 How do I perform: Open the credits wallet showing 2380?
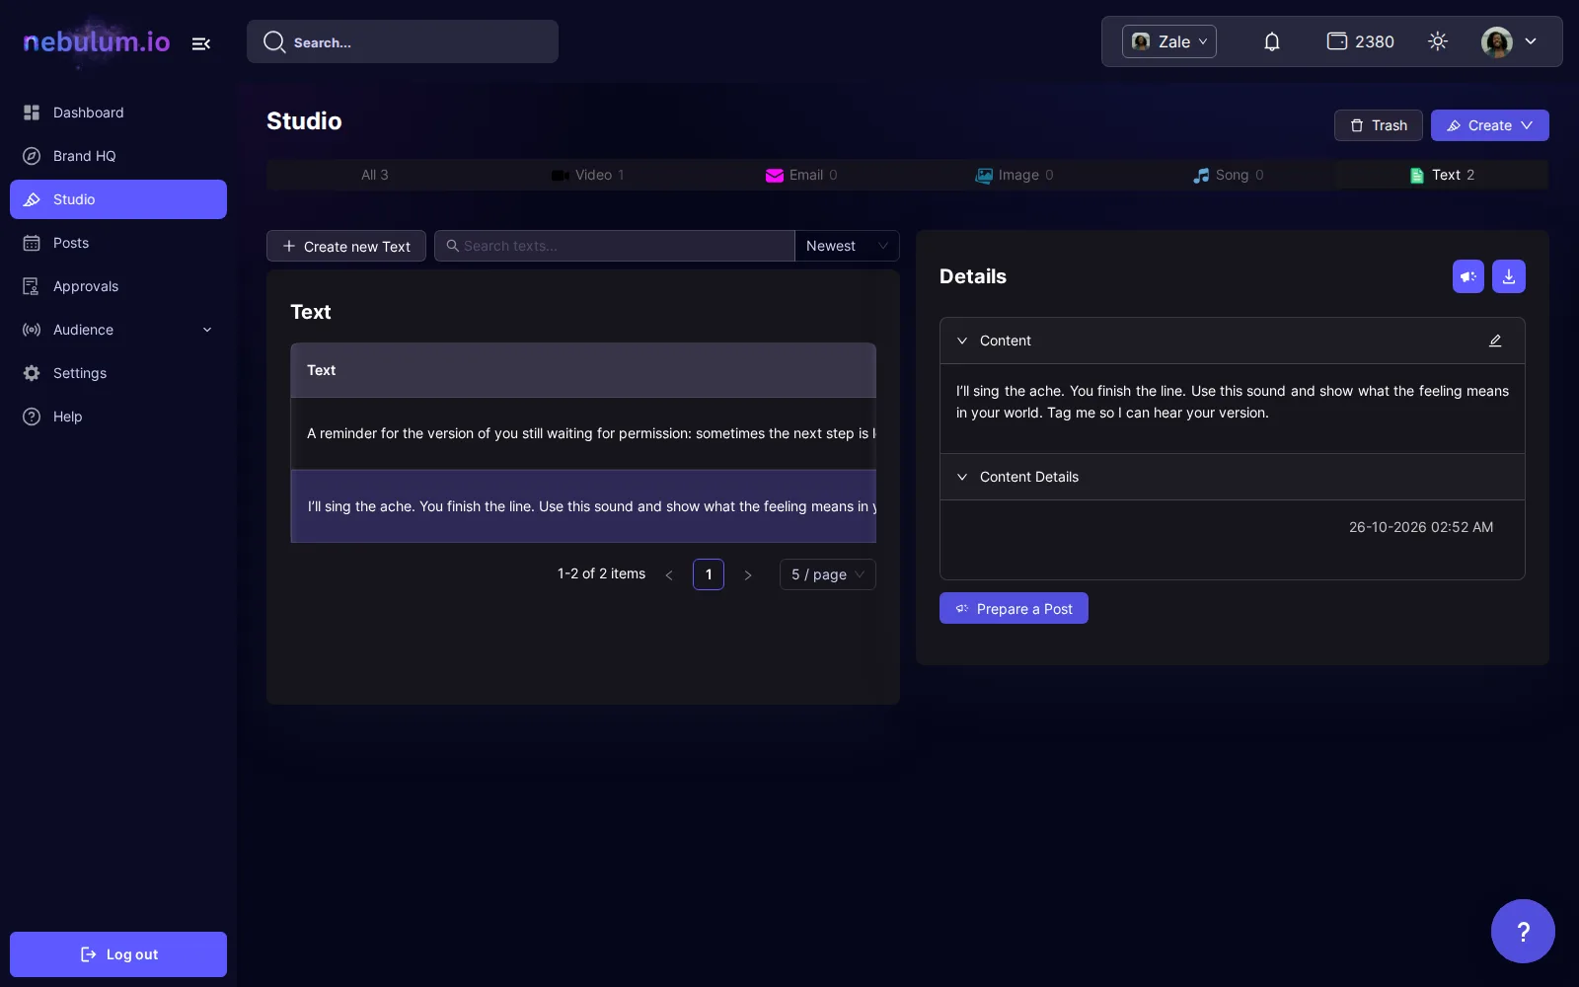coord(1360,41)
